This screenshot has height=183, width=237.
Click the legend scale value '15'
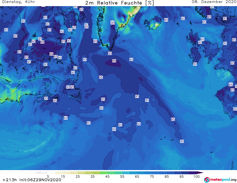pos(63,177)
